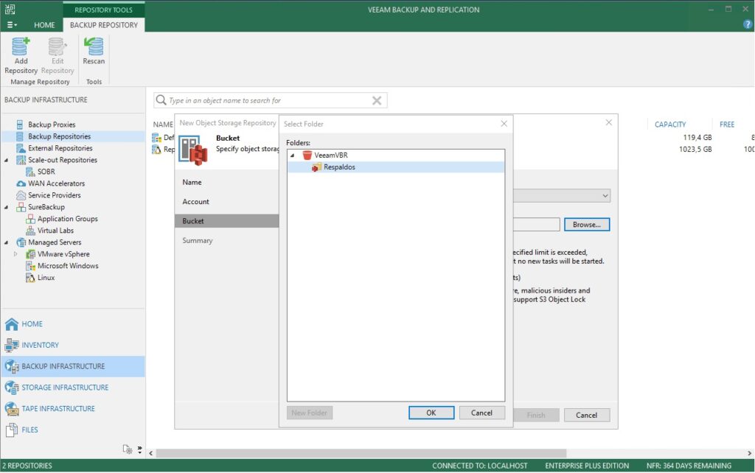
Task: Select the Service Providers icon
Action: tap(21, 195)
